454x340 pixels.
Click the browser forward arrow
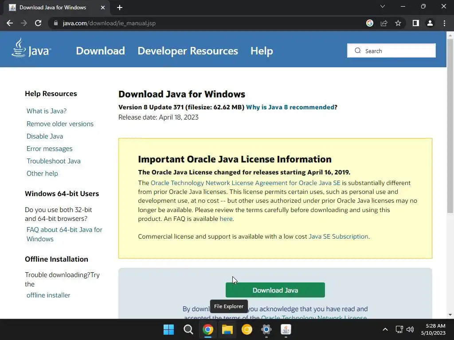click(x=24, y=23)
